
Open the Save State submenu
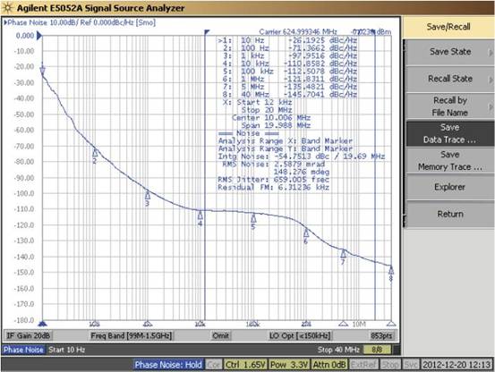[449, 52]
